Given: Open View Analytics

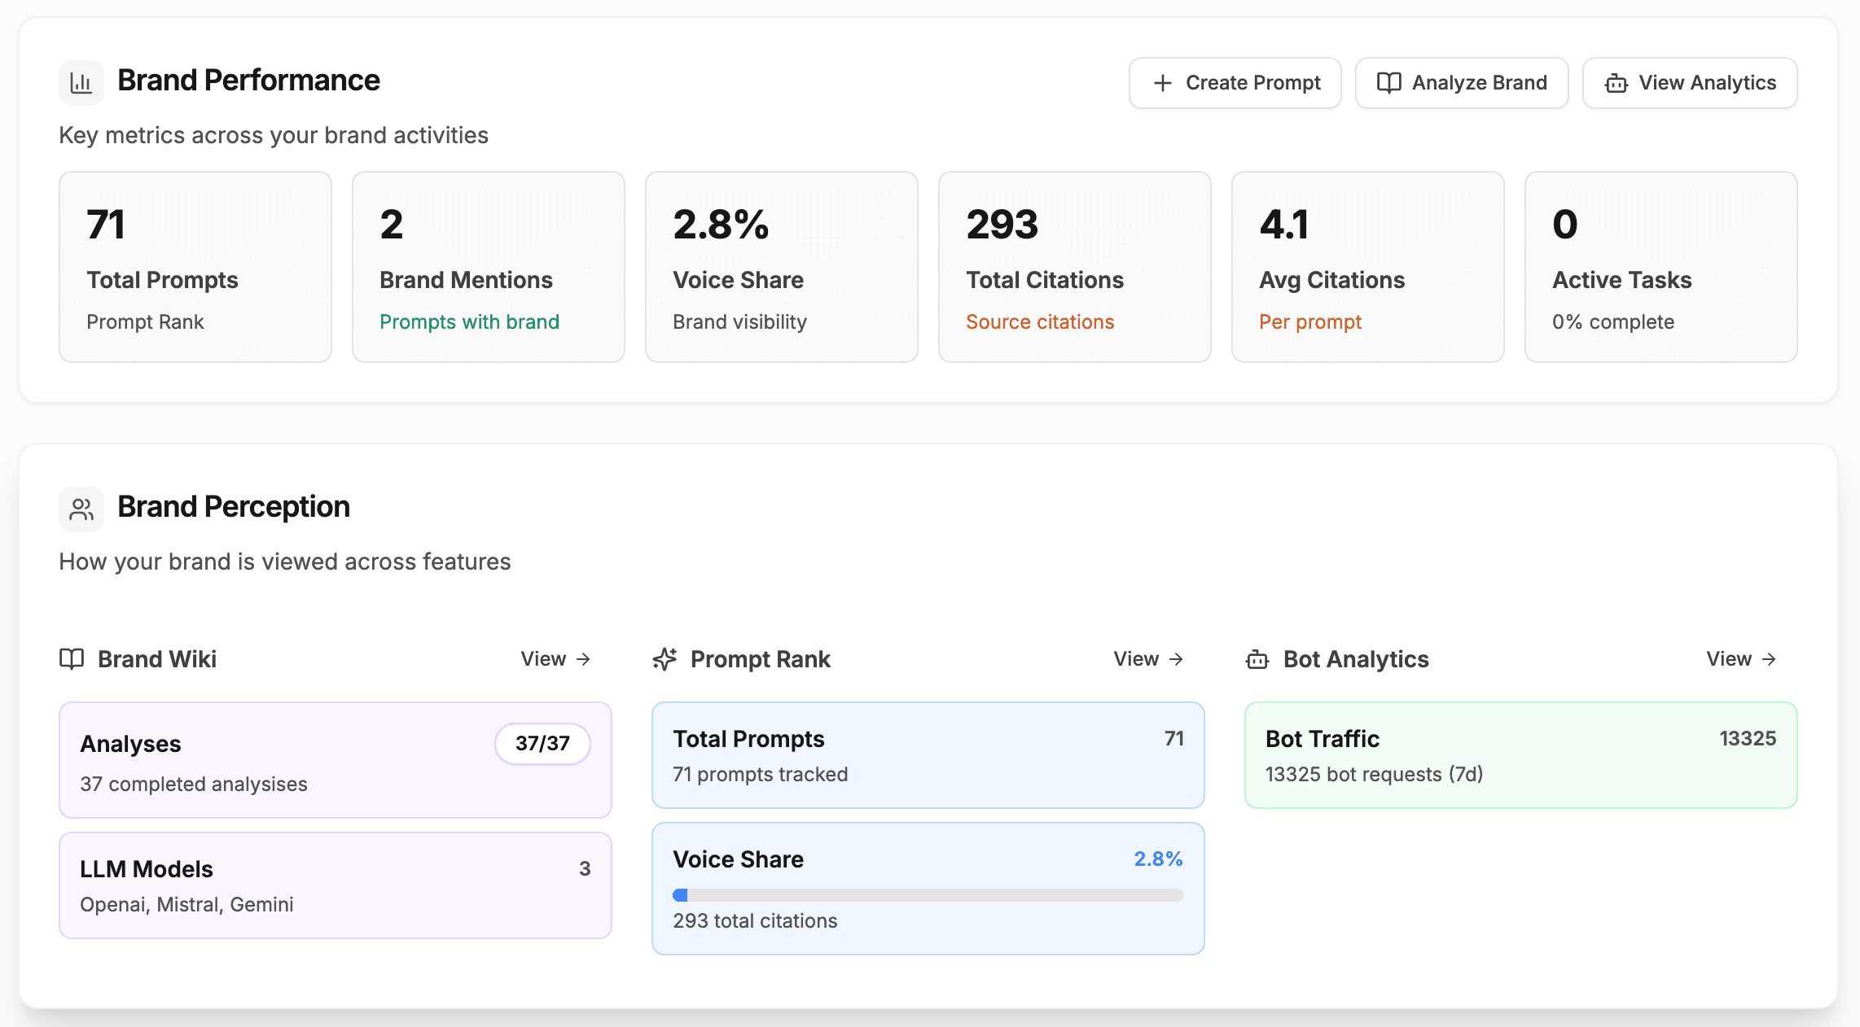Looking at the screenshot, I should [x=1690, y=82].
